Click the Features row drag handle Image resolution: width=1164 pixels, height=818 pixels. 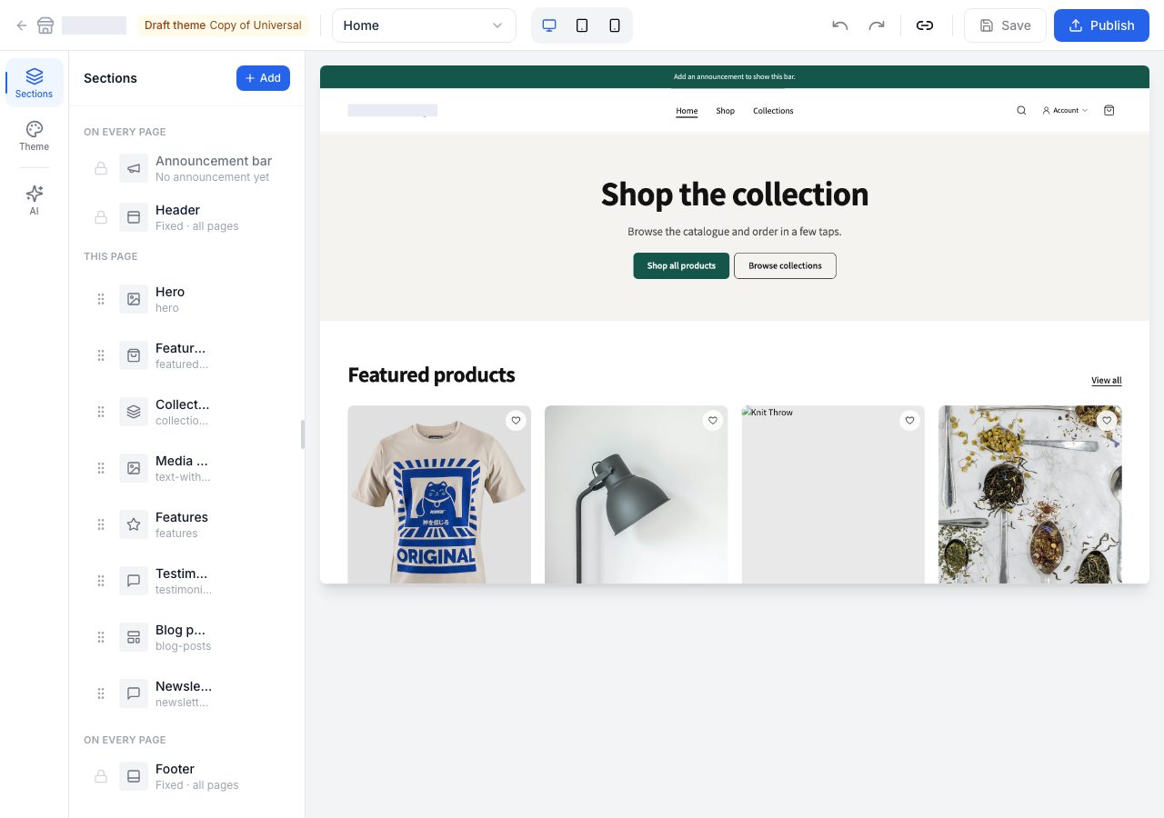pyautogui.click(x=101, y=524)
